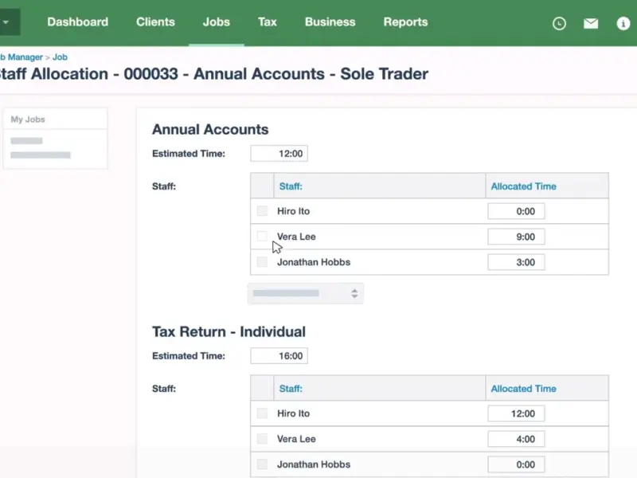Open the mail envelope icon
The width and height of the screenshot is (637, 478).
(591, 23)
